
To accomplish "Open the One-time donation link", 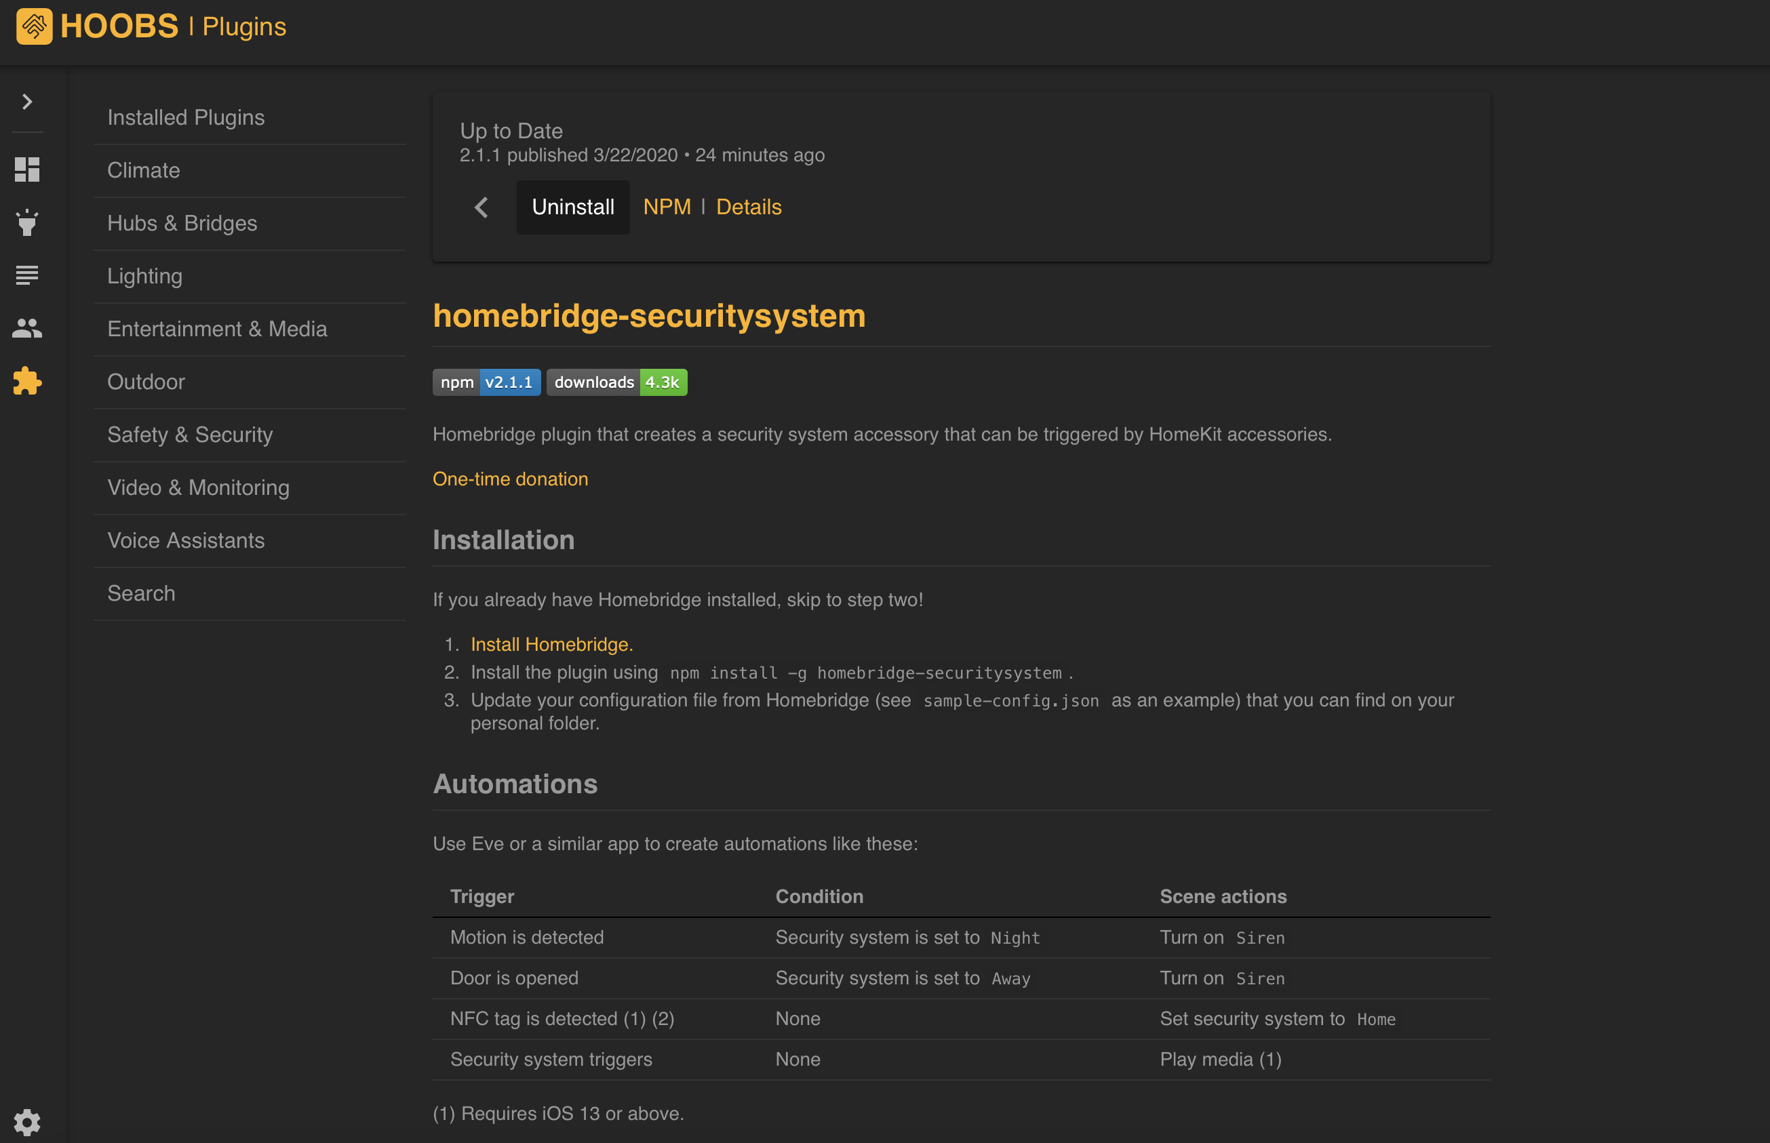I will tap(510, 479).
